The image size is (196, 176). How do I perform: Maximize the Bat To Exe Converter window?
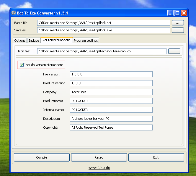coord(177,13)
